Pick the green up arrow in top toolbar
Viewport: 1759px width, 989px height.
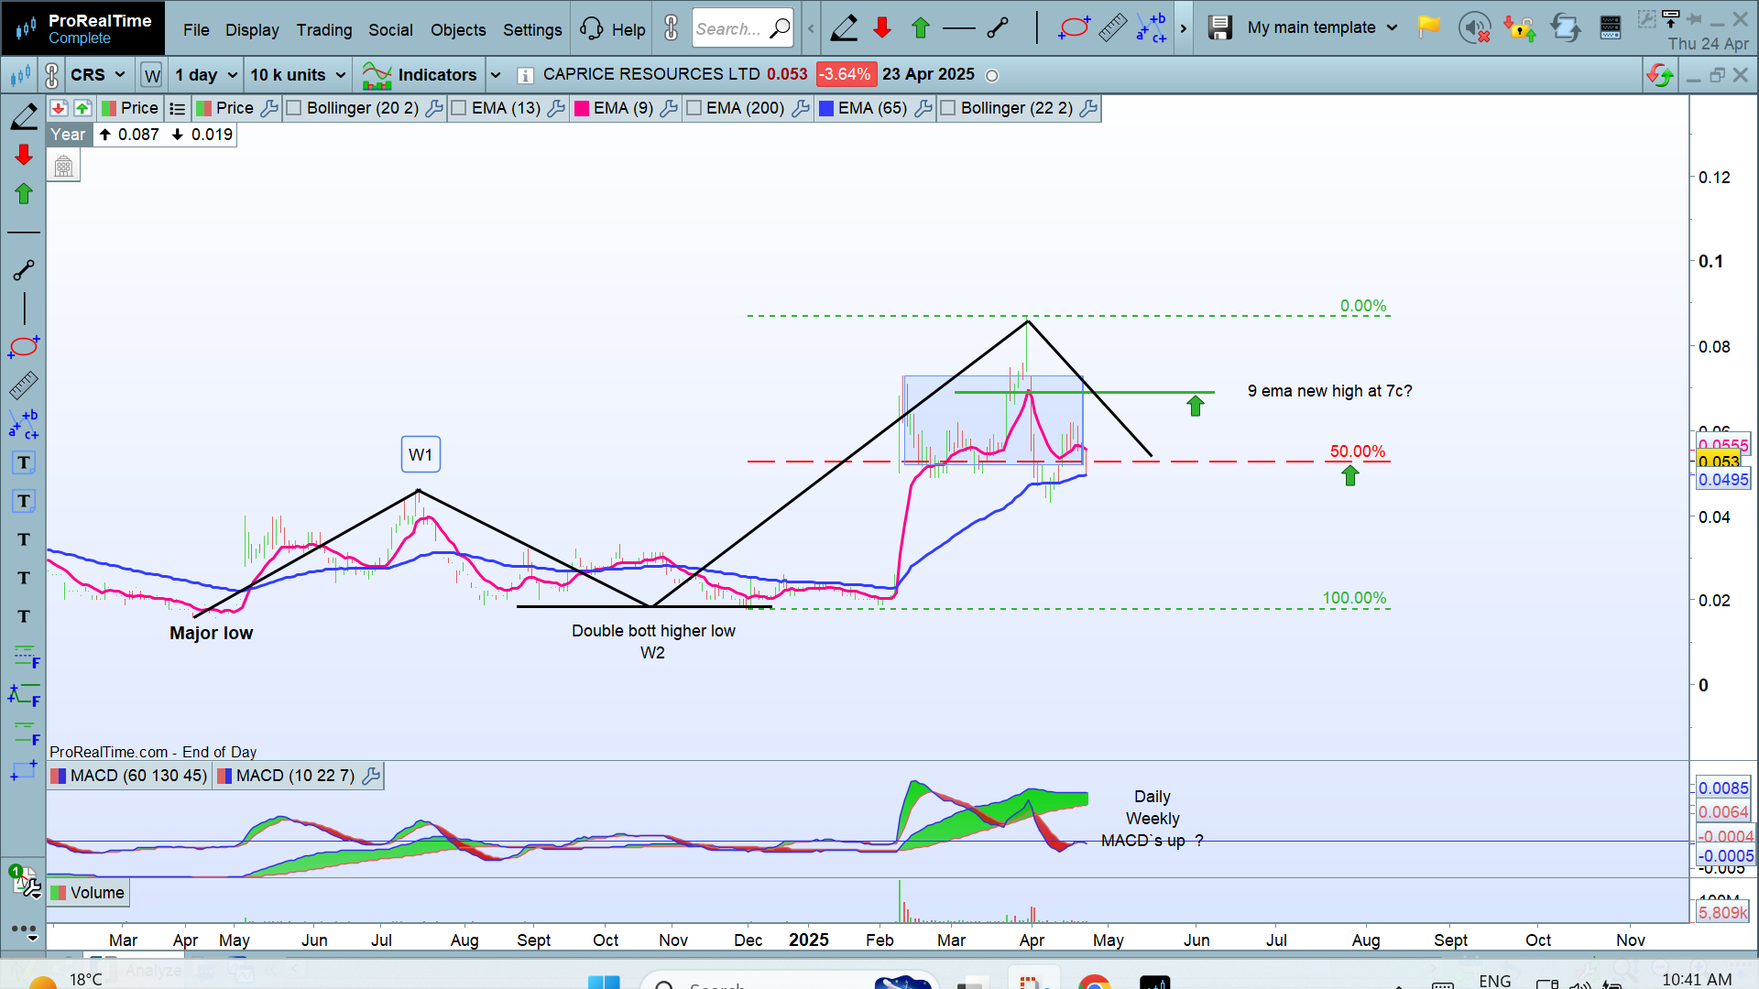[x=921, y=28]
